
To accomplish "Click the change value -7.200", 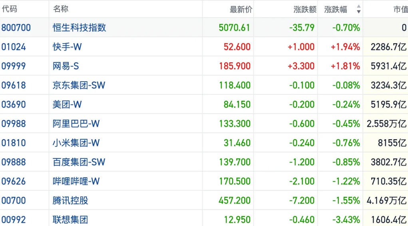I will point(302,201).
